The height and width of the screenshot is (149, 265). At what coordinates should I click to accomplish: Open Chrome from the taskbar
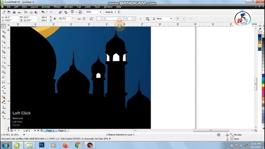click(78, 145)
